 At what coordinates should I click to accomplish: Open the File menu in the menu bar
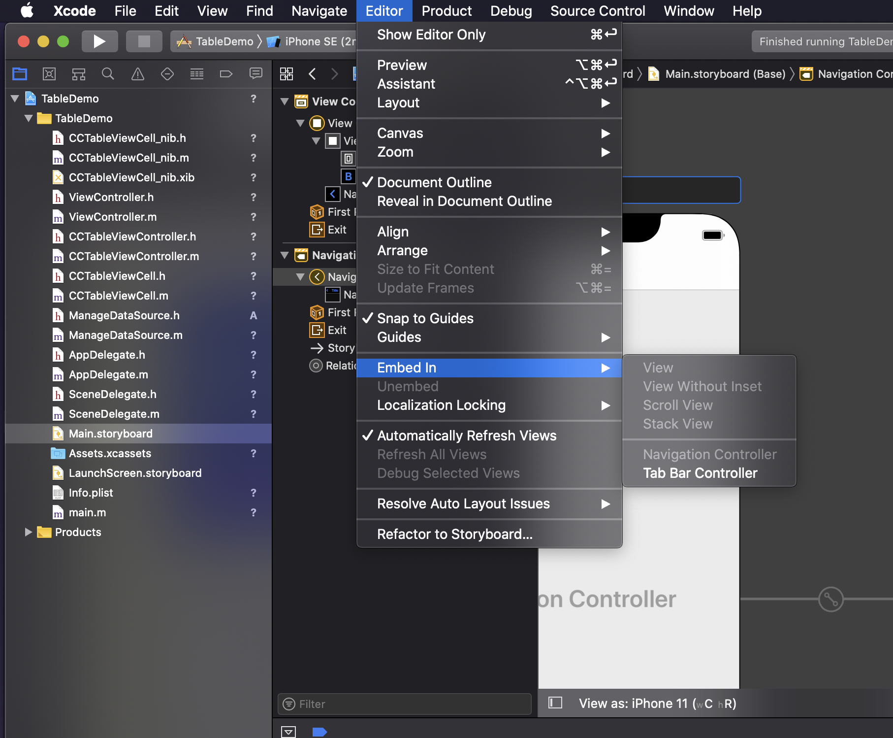[125, 10]
